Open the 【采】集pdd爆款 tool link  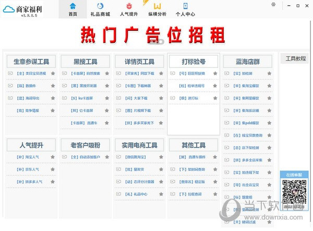point(246,123)
